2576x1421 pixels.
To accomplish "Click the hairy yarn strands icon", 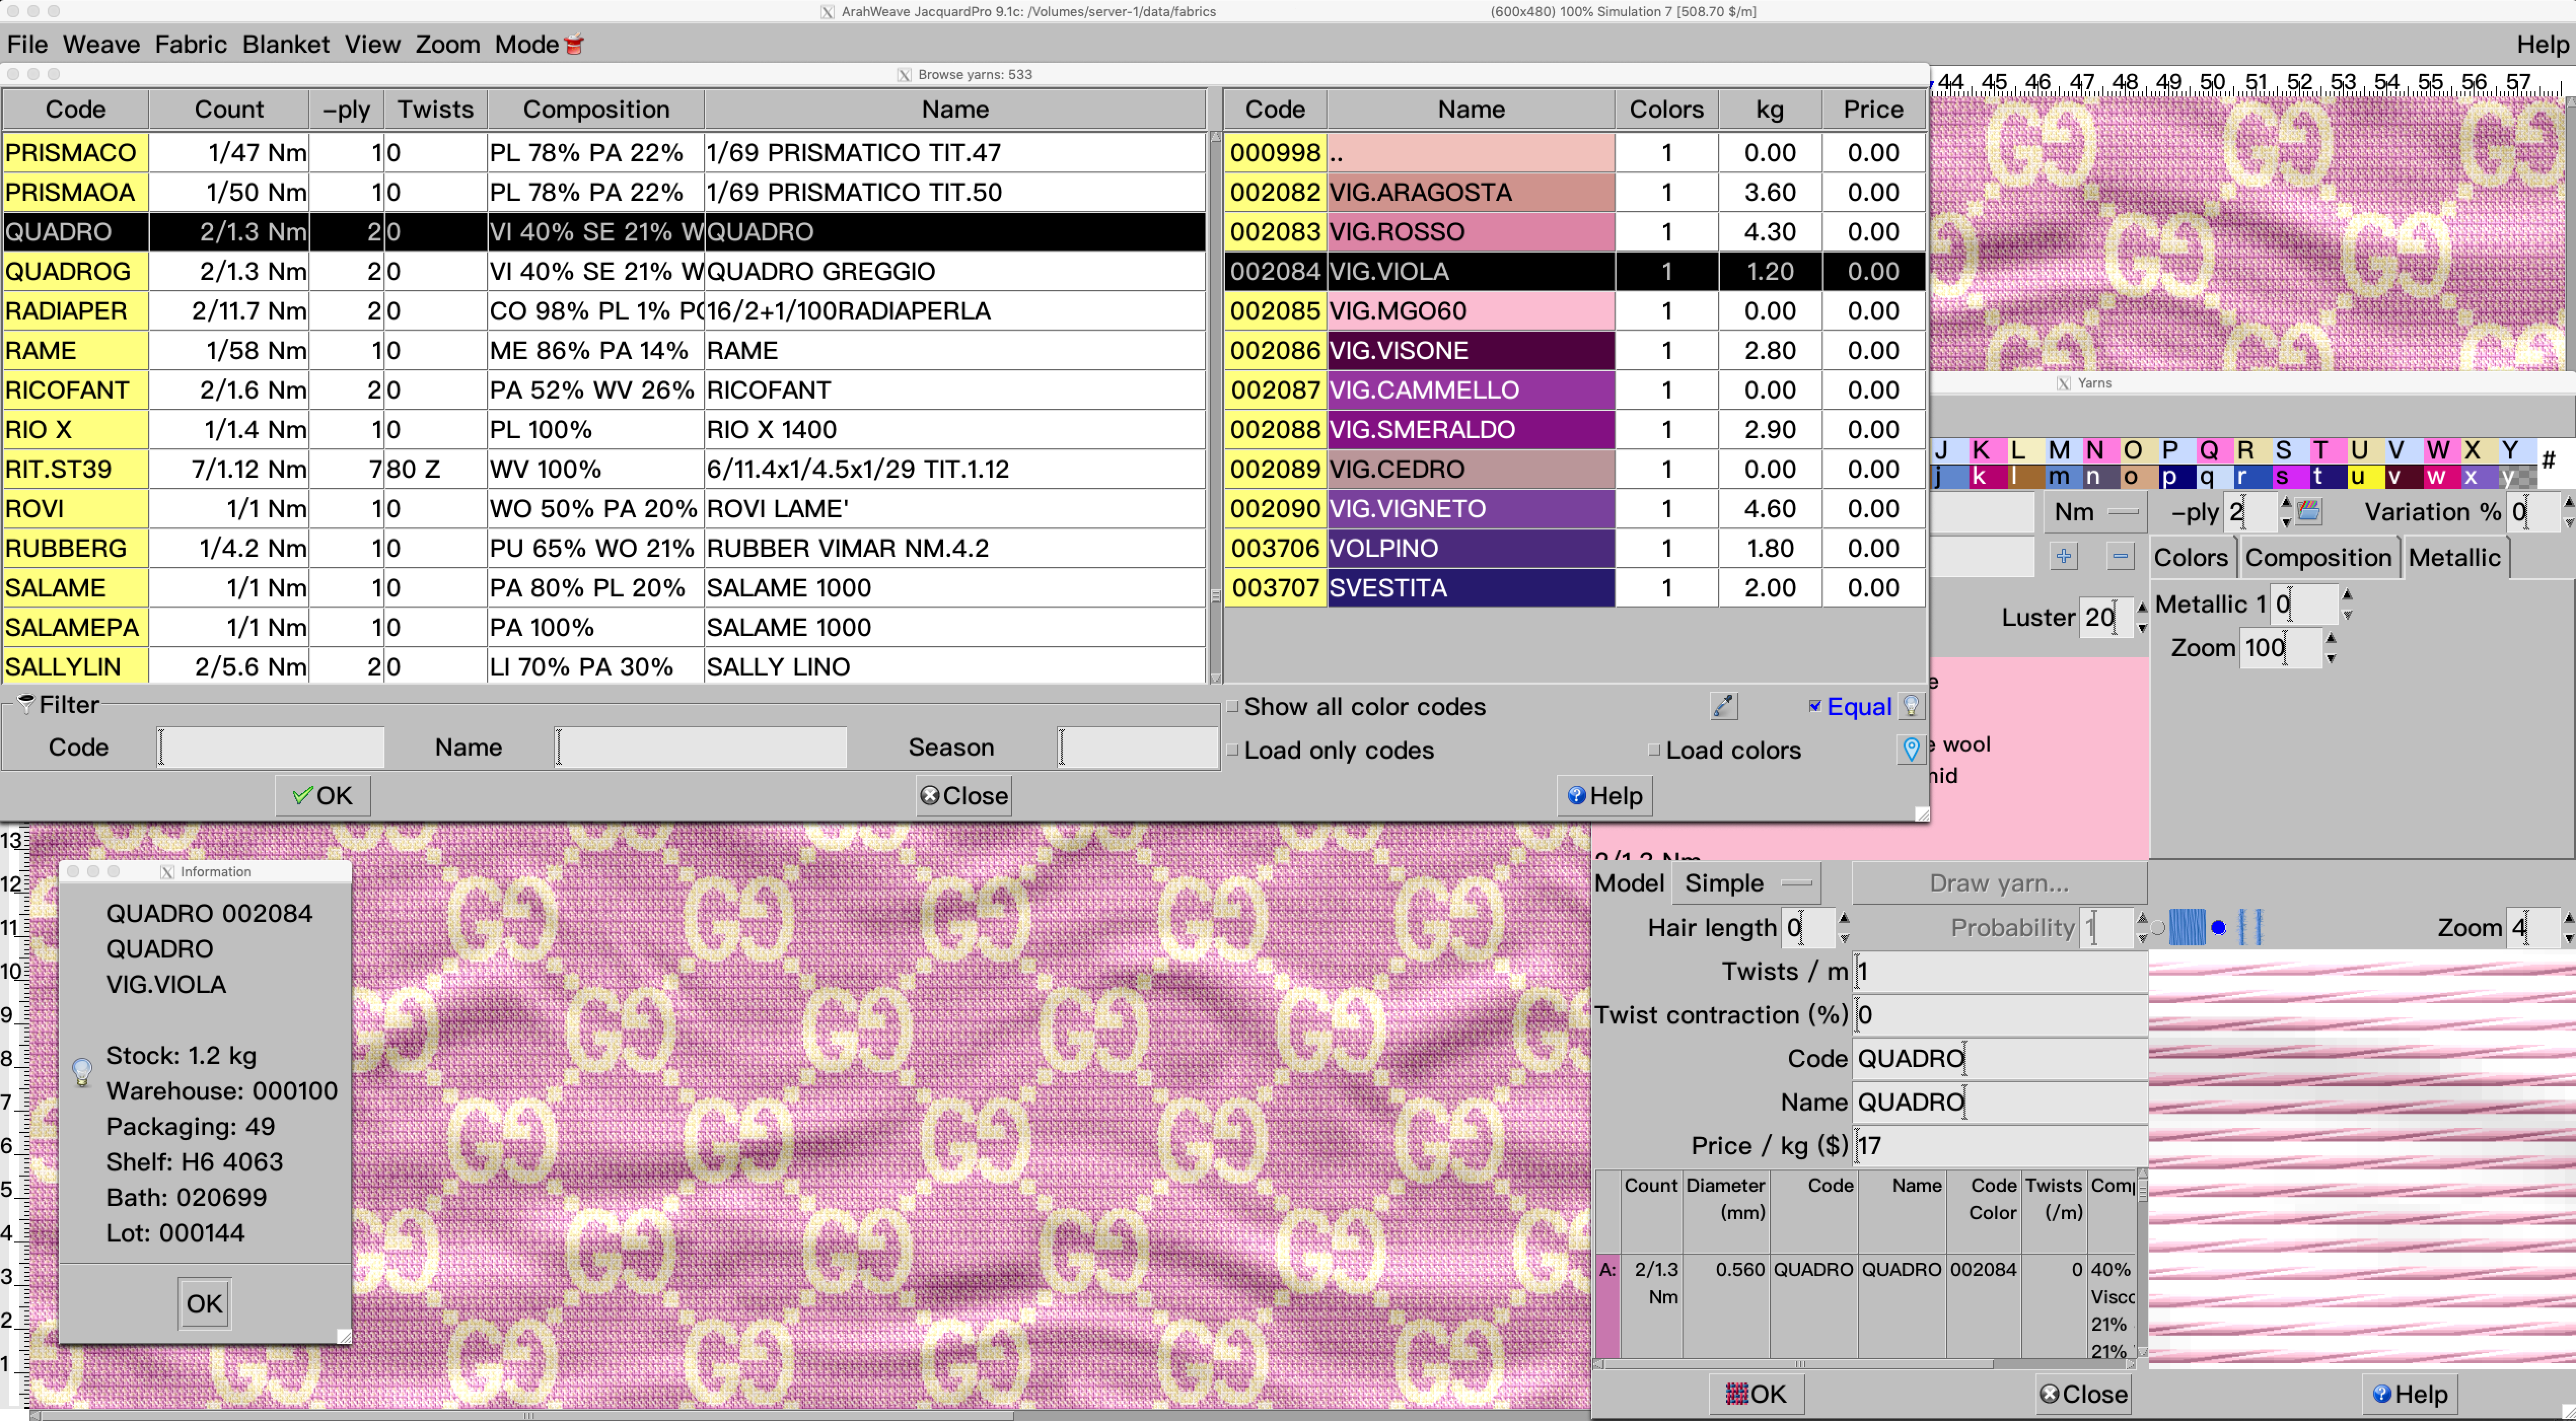I will [x=2250, y=927].
